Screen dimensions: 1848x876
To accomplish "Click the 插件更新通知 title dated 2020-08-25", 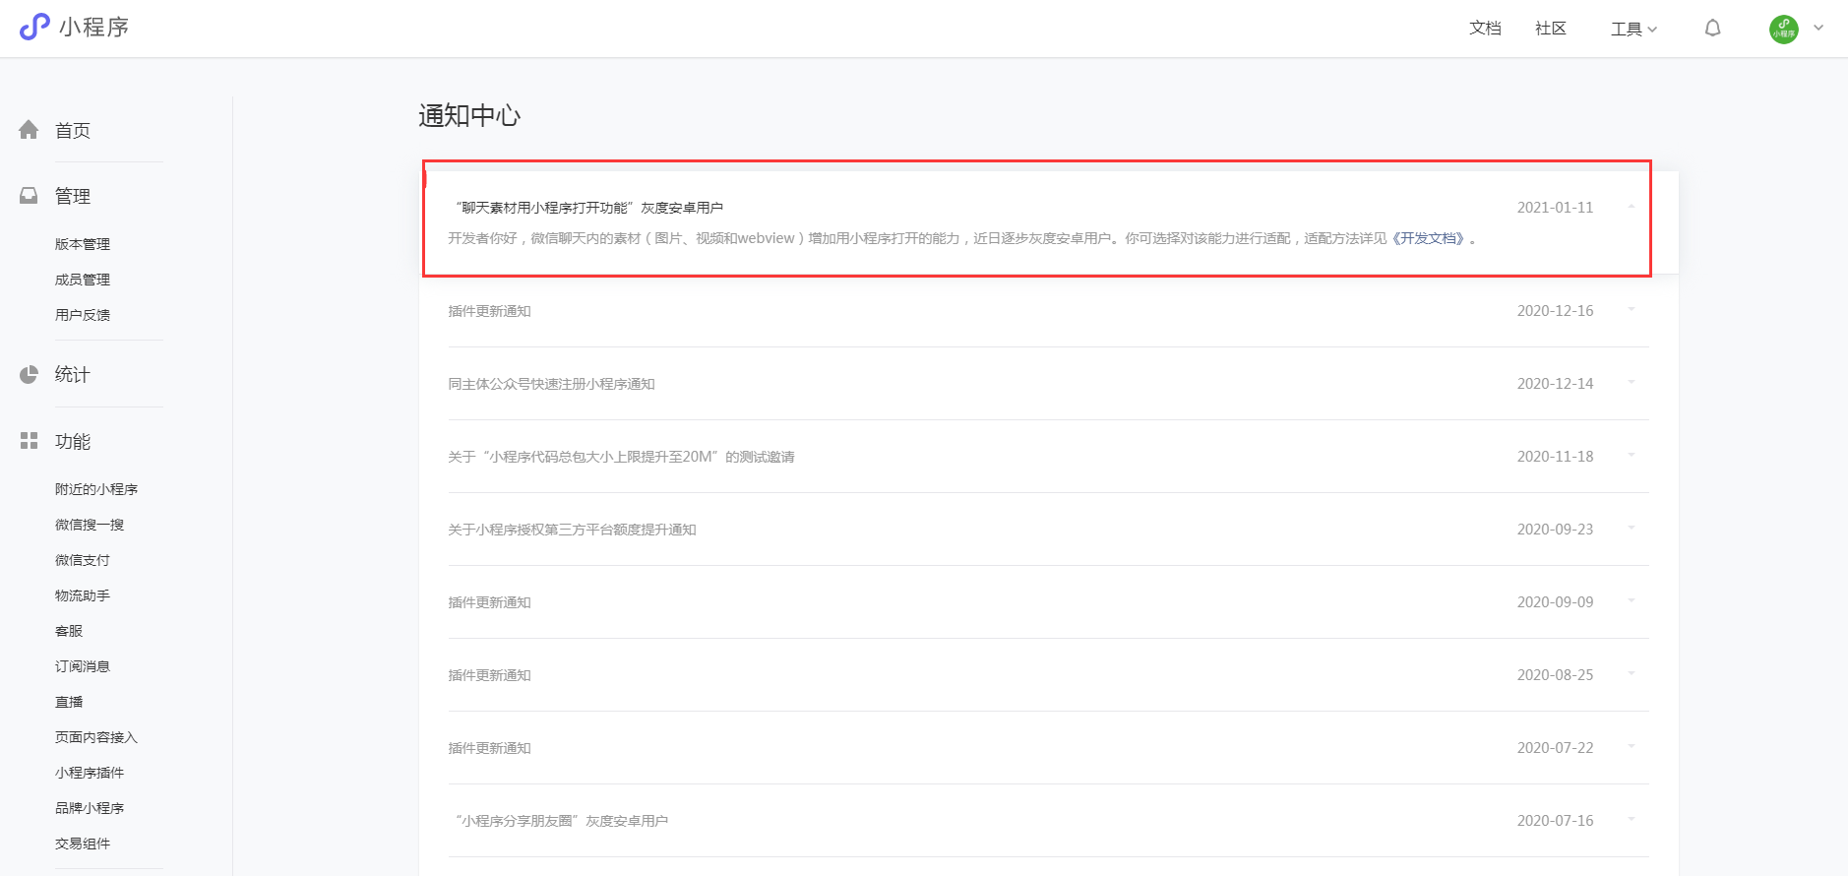I will (x=489, y=675).
